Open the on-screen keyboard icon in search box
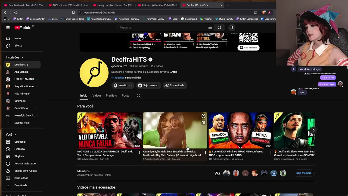The width and height of the screenshot is (348, 196). (210, 27)
